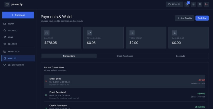This screenshot has height=109, width=213.
Task: Click the Balance $278.05 value in card
Action: (50, 43)
